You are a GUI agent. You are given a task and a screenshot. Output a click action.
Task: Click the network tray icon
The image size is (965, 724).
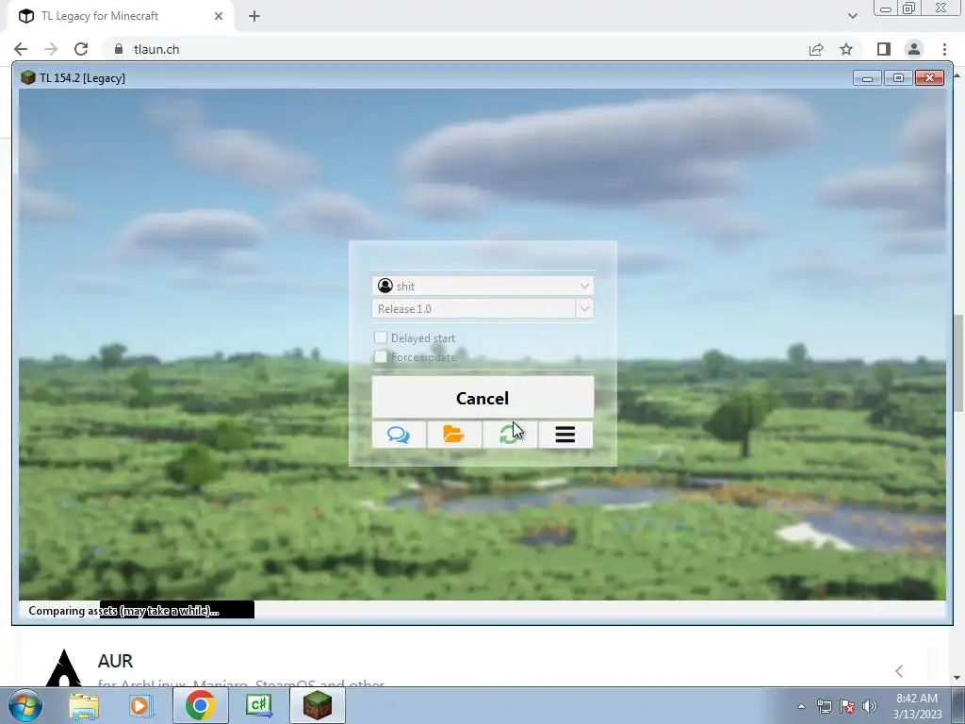(825, 706)
